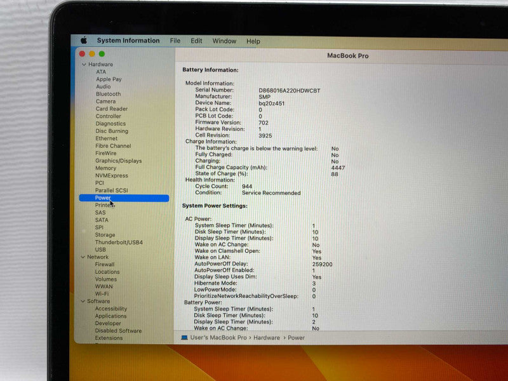Screen dimensions: 508x381
Task: Click Power in the path bar
Action: click(296, 338)
